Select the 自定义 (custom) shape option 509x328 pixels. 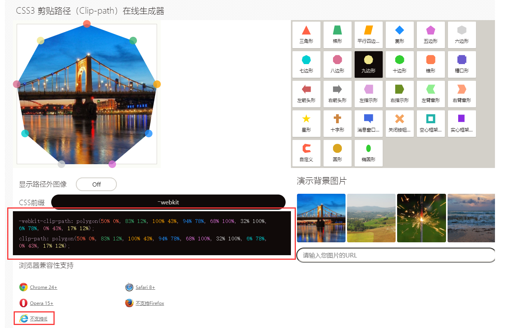click(x=306, y=153)
